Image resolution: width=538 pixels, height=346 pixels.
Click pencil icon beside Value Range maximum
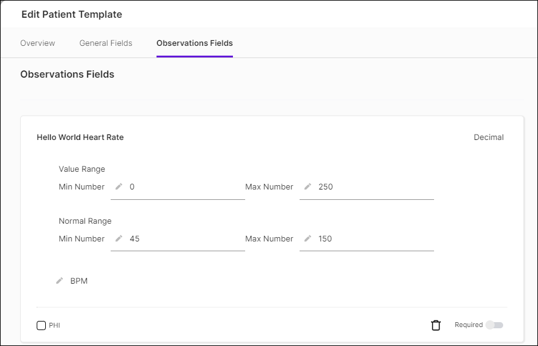[308, 186]
